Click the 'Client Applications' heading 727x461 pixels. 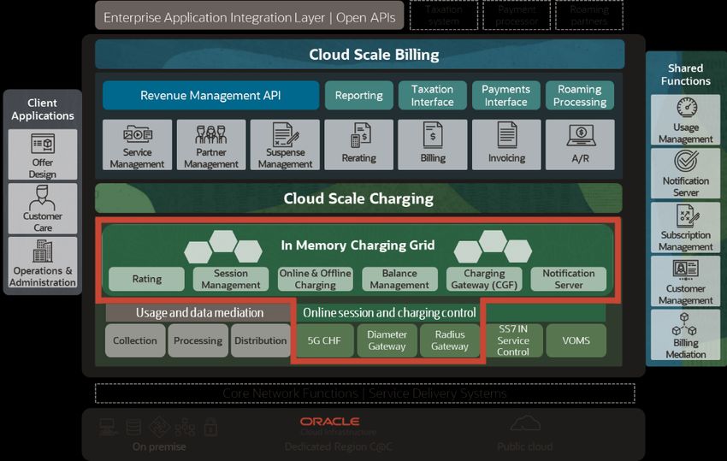tap(43, 109)
